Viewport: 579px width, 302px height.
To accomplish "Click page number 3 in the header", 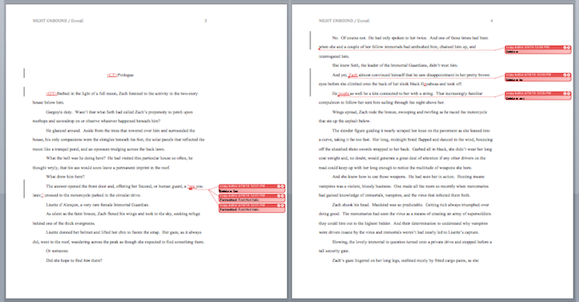I will pos(206,21).
